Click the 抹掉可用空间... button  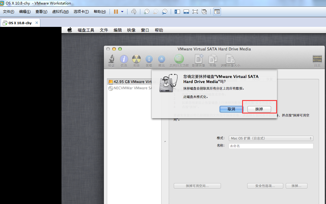[x=197, y=186]
